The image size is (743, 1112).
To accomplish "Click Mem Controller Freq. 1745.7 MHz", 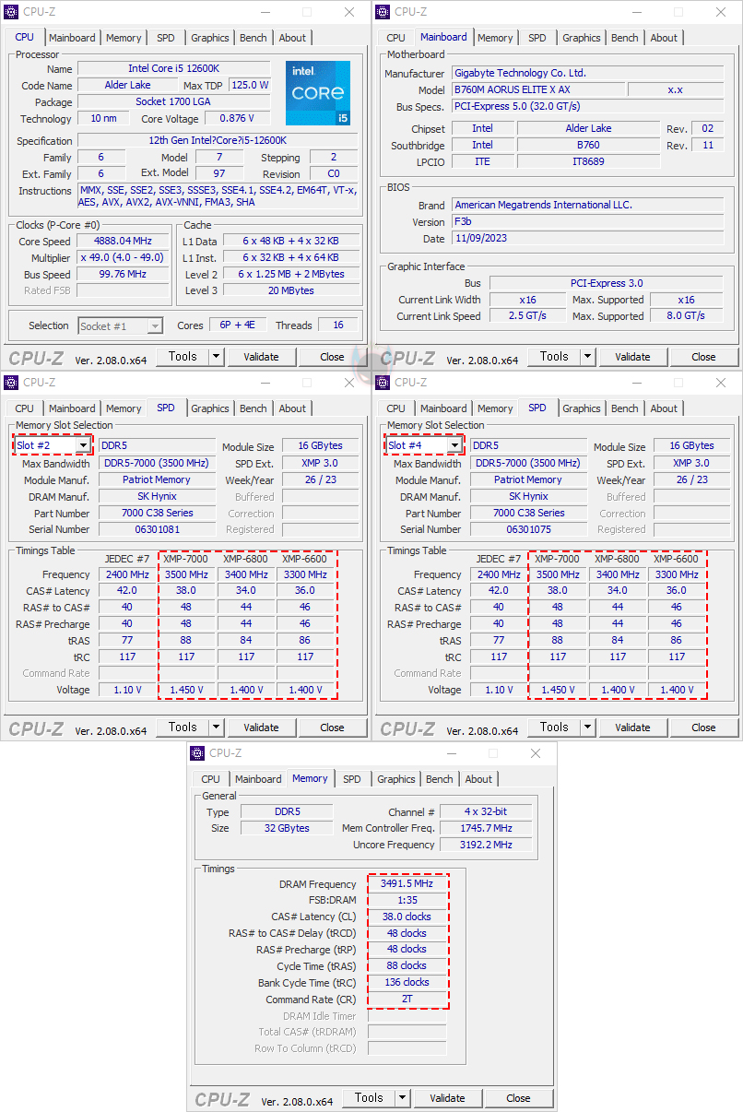I will (486, 829).
